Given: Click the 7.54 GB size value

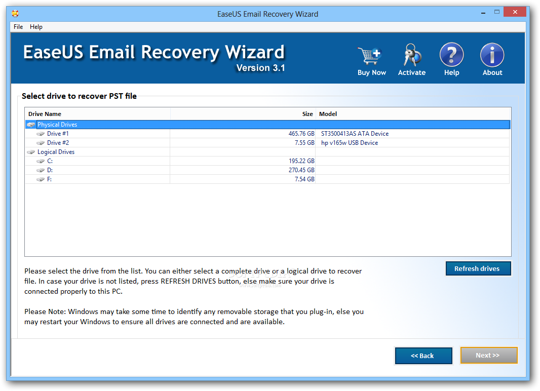Looking at the screenshot, I should pos(304,179).
